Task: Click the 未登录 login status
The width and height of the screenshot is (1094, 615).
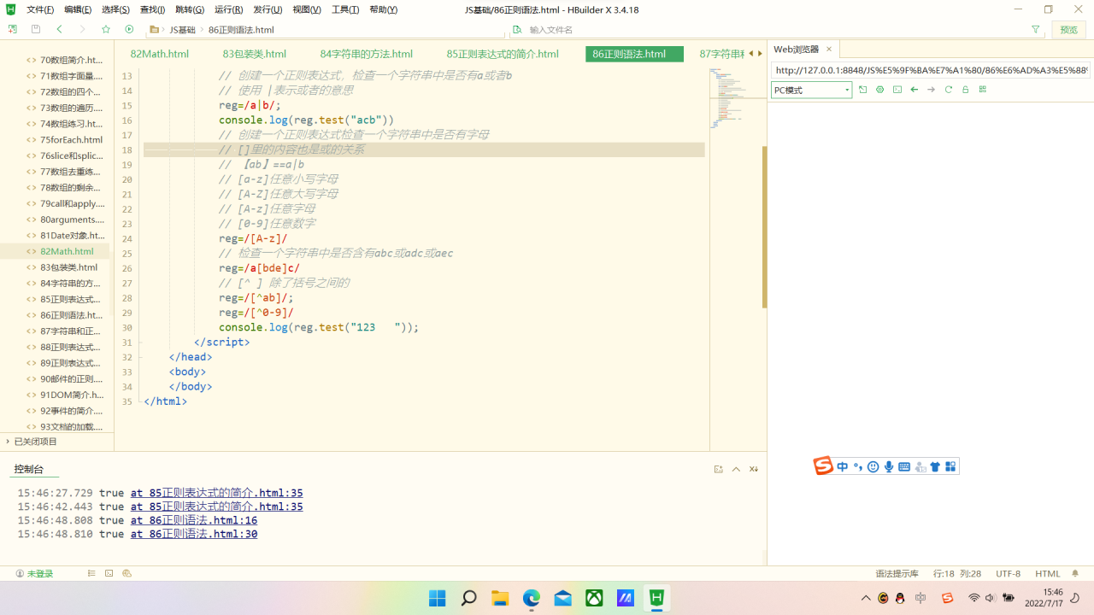Action: [34, 574]
